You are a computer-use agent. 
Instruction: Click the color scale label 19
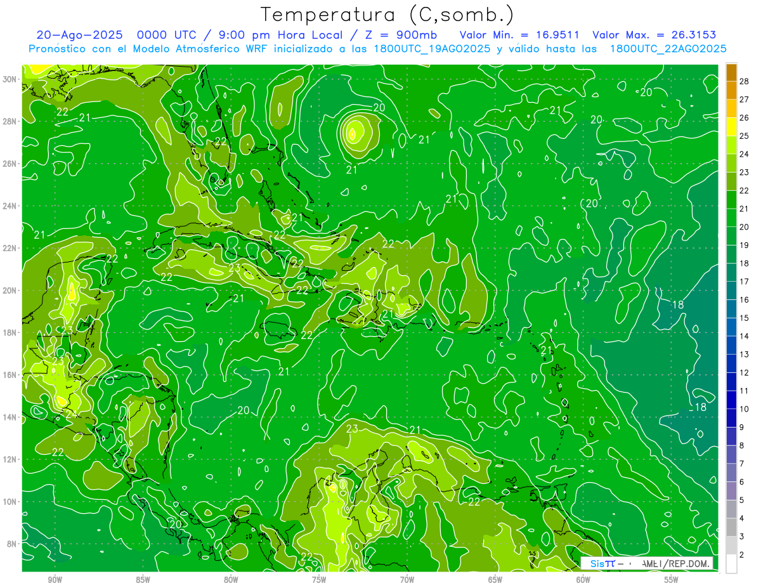tap(745, 245)
